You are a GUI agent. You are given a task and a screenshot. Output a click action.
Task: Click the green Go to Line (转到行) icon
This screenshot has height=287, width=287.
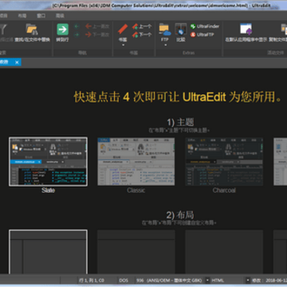coord(63,29)
